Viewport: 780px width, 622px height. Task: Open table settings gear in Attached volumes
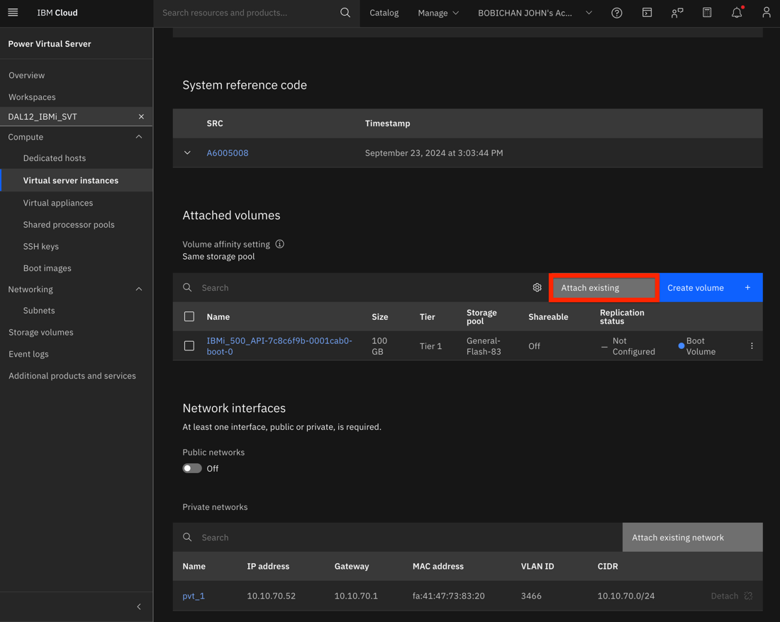click(x=537, y=287)
